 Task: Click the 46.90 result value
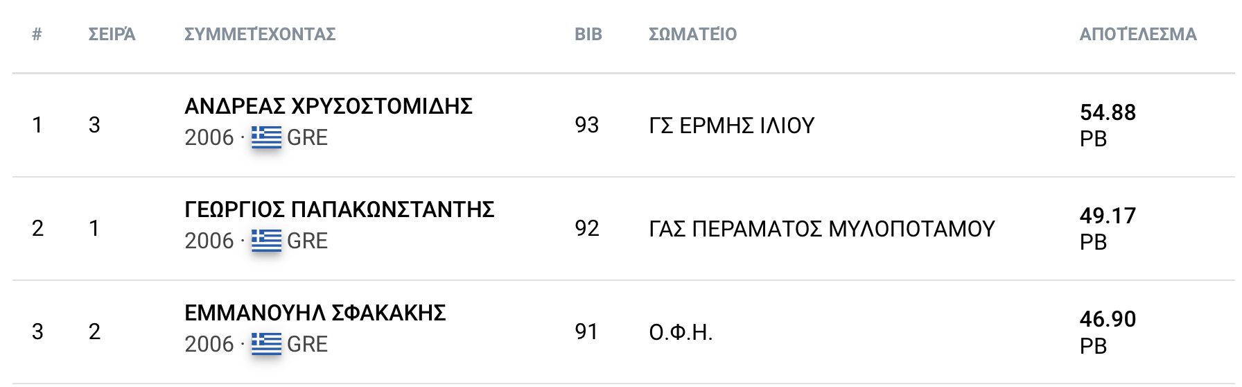coord(1108,319)
